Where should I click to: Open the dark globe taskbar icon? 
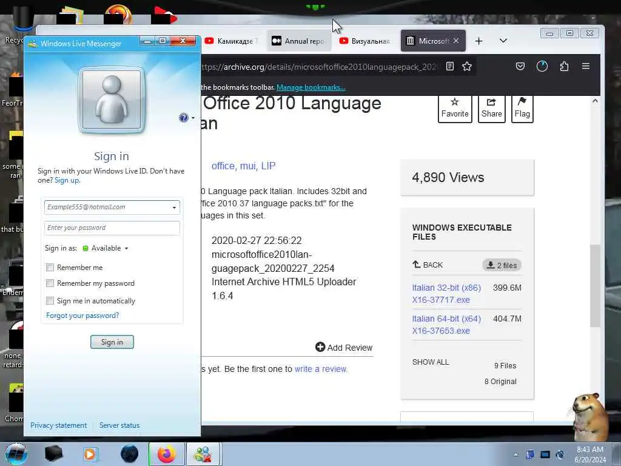tap(129, 454)
